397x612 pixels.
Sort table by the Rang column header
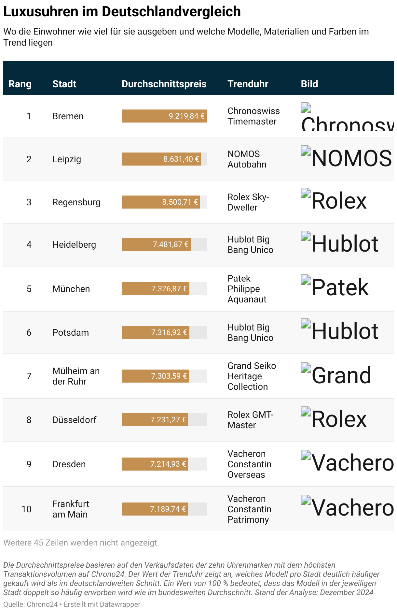tap(20, 84)
